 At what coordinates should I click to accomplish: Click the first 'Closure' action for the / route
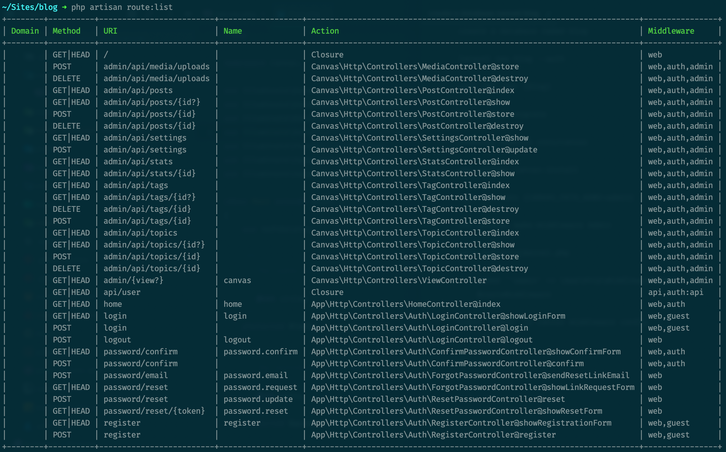pos(327,55)
